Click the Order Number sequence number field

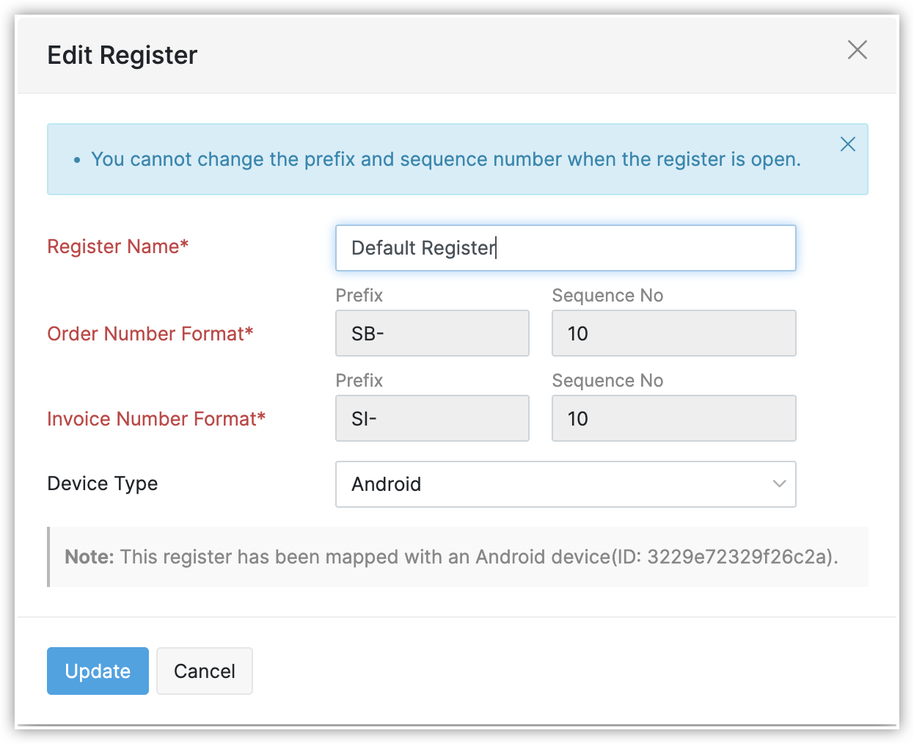[673, 334]
